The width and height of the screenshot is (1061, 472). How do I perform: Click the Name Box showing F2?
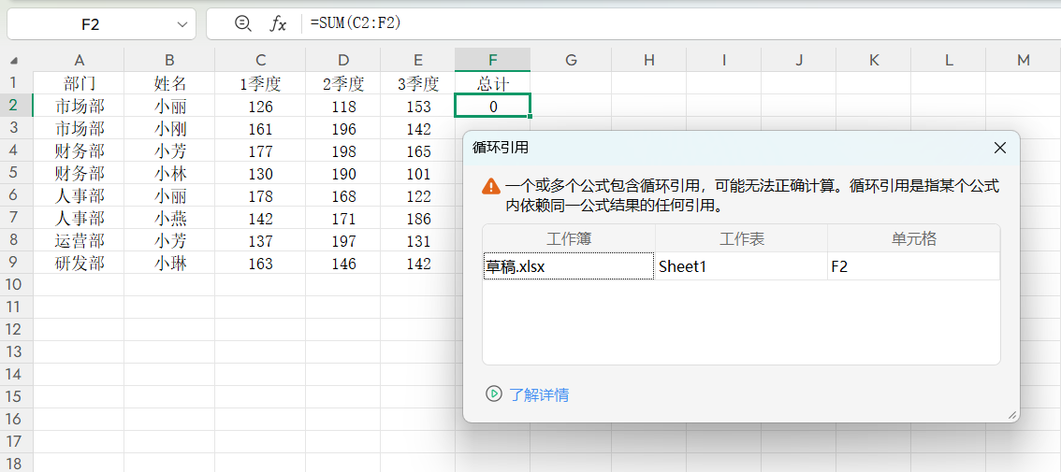click(x=90, y=24)
